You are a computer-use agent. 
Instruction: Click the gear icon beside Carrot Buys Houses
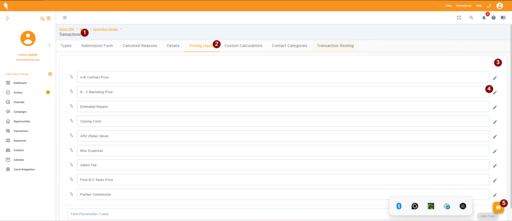(x=50, y=74)
